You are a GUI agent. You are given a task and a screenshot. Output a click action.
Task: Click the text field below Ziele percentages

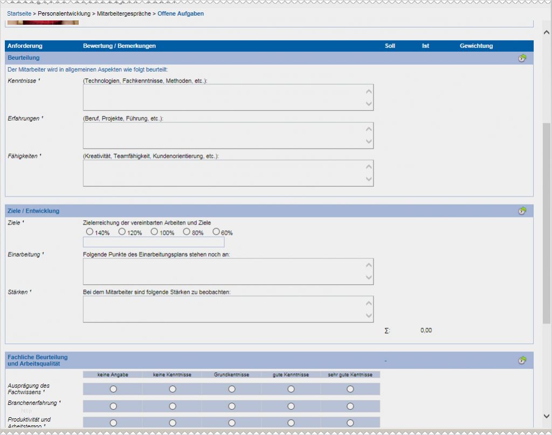tap(154, 242)
